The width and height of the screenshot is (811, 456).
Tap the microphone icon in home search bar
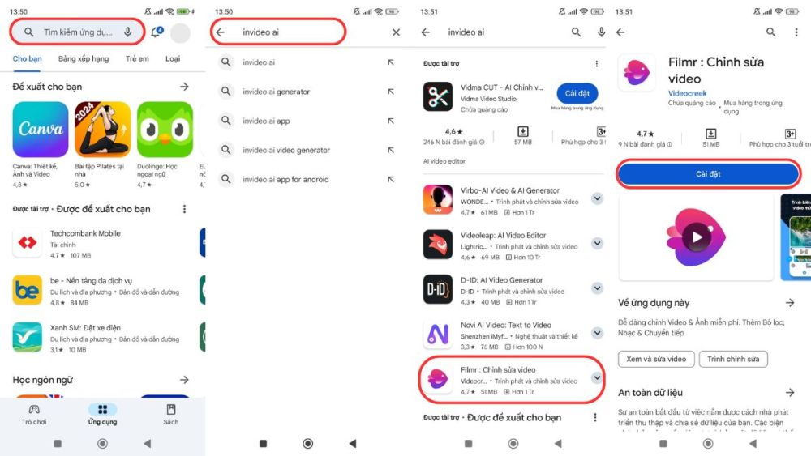[128, 32]
